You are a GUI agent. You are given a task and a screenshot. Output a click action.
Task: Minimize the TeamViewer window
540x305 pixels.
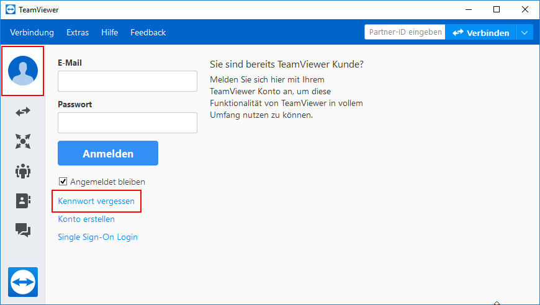pyautogui.click(x=469, y=10)
